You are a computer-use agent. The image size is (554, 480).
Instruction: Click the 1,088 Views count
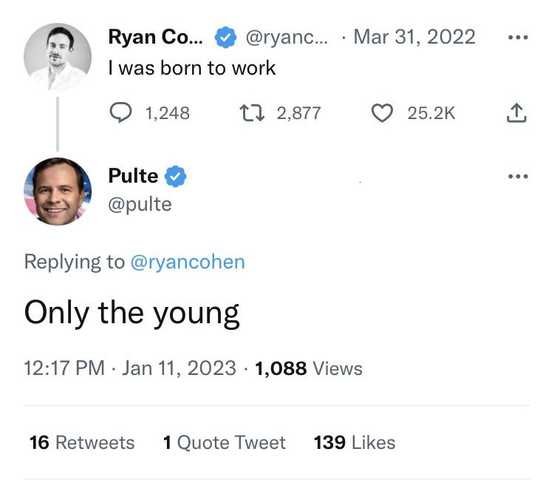[308, 368]
